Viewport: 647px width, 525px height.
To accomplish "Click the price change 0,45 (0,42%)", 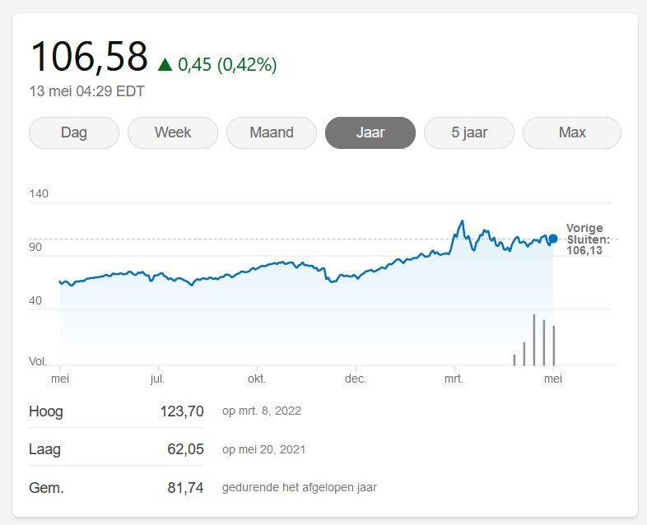I will pyautogui.click(x=227, y=64).
